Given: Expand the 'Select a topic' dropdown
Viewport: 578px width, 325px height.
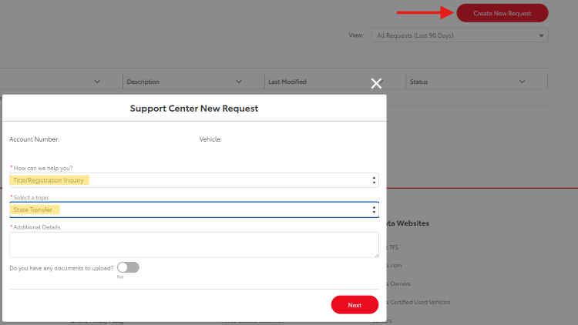Looking at the screenshot, I should pos(193,209).
